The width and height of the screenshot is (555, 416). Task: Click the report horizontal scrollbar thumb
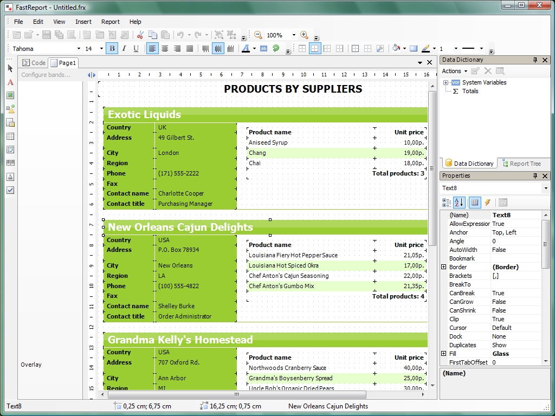pyautogui.click(x=237, y=394)
